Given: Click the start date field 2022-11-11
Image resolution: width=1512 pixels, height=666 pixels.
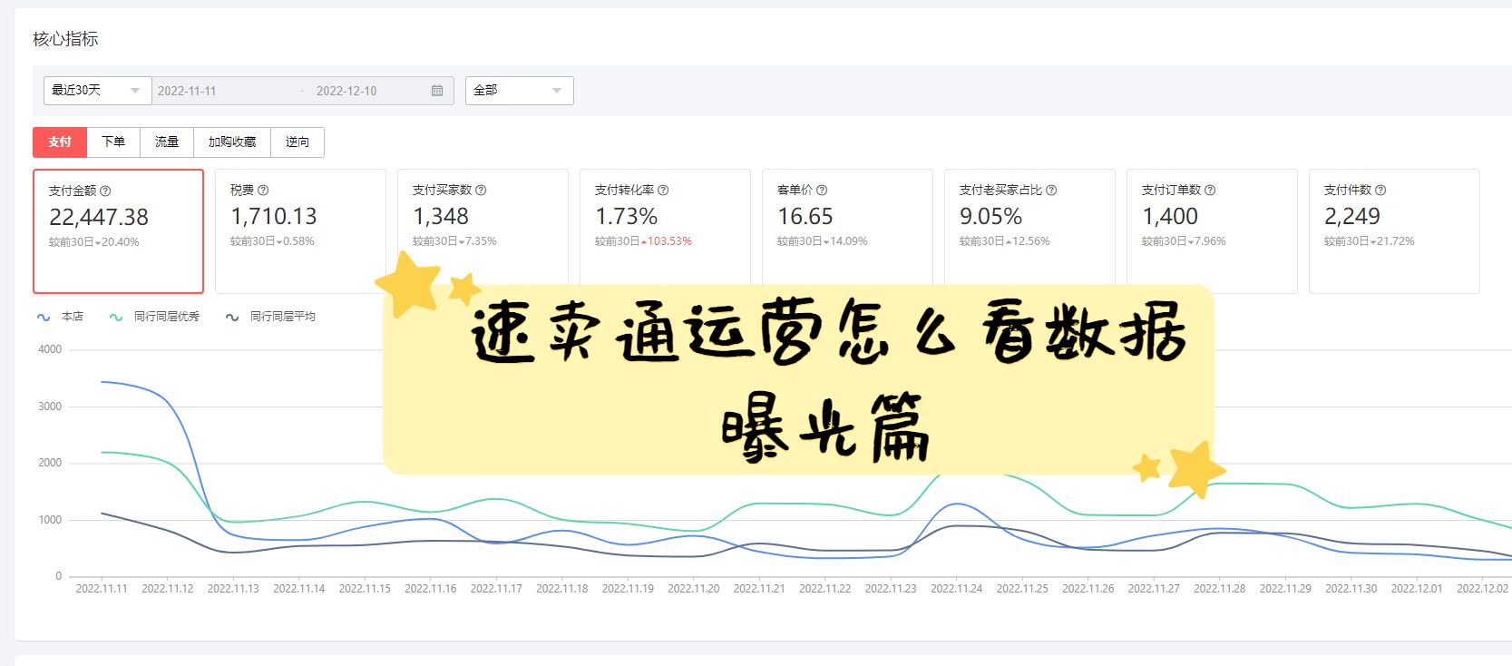Looking at the screenshot, I should (x=187, y=91).
